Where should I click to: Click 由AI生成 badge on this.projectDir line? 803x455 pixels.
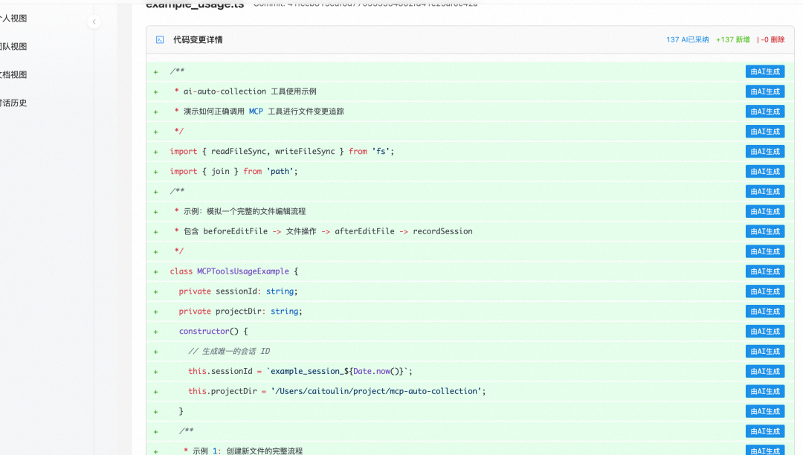click(x=764, y=392)
